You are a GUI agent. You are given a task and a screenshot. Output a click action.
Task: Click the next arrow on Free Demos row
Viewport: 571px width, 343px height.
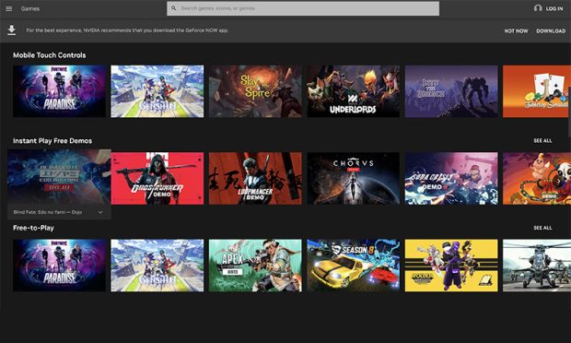point(559,181)
